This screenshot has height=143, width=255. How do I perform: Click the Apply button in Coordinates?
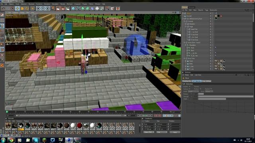click(x=175, y=132)
